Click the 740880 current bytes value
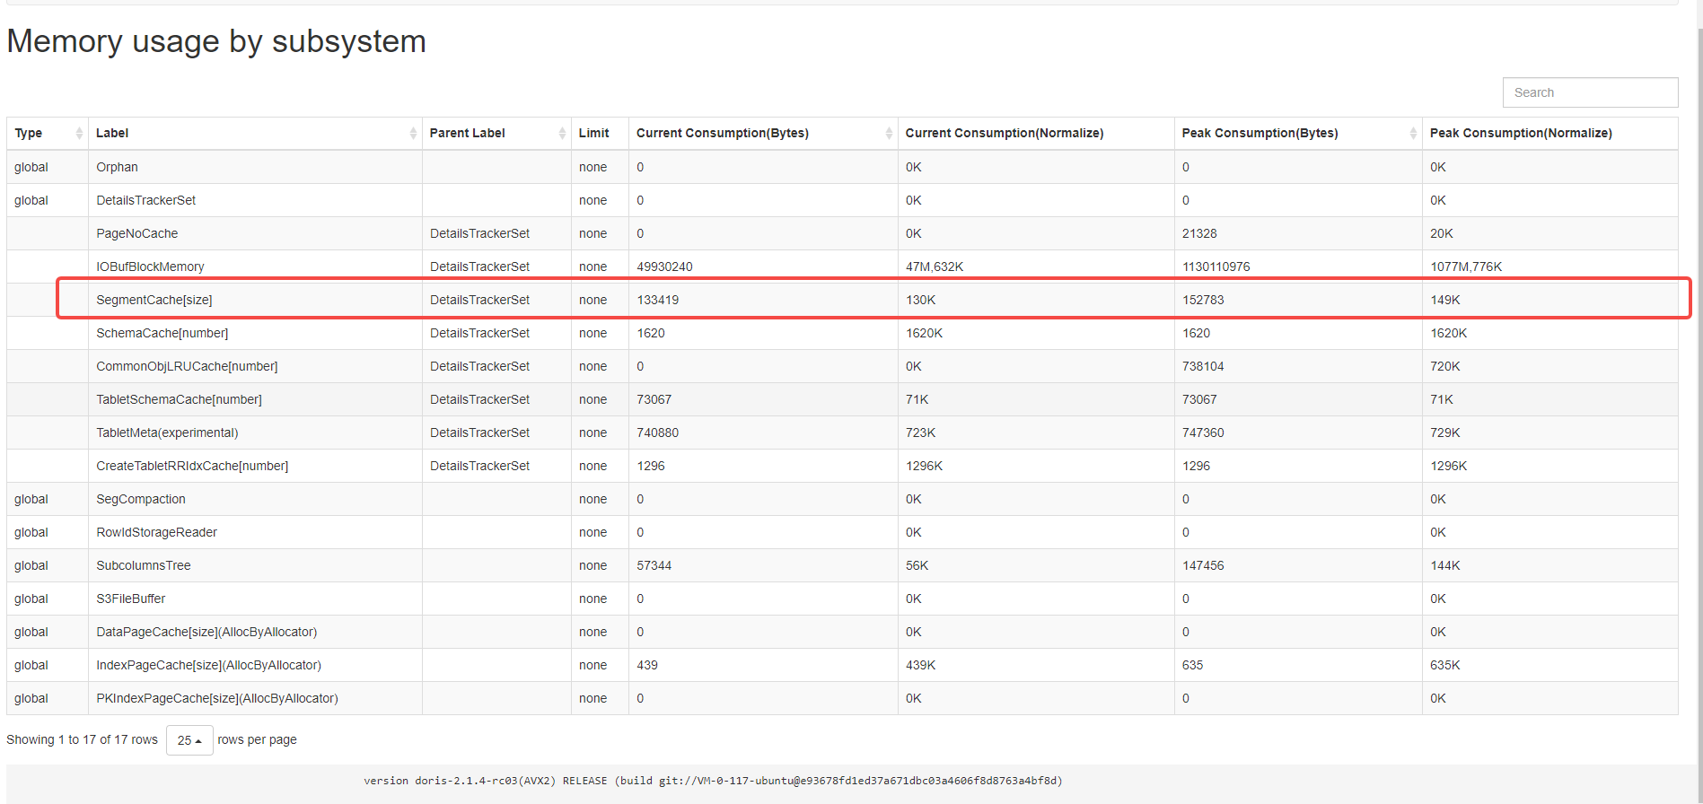 [657, 433]
